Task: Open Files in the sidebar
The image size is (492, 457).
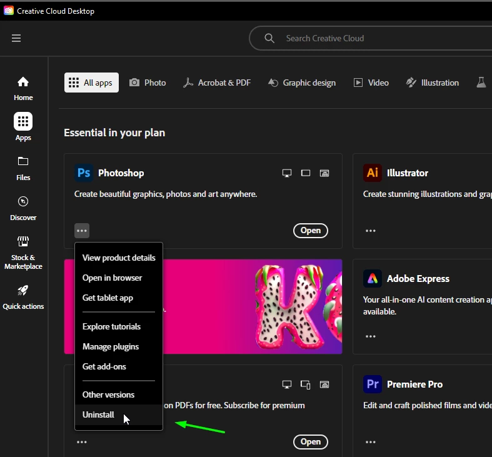Action: (23, 169)
